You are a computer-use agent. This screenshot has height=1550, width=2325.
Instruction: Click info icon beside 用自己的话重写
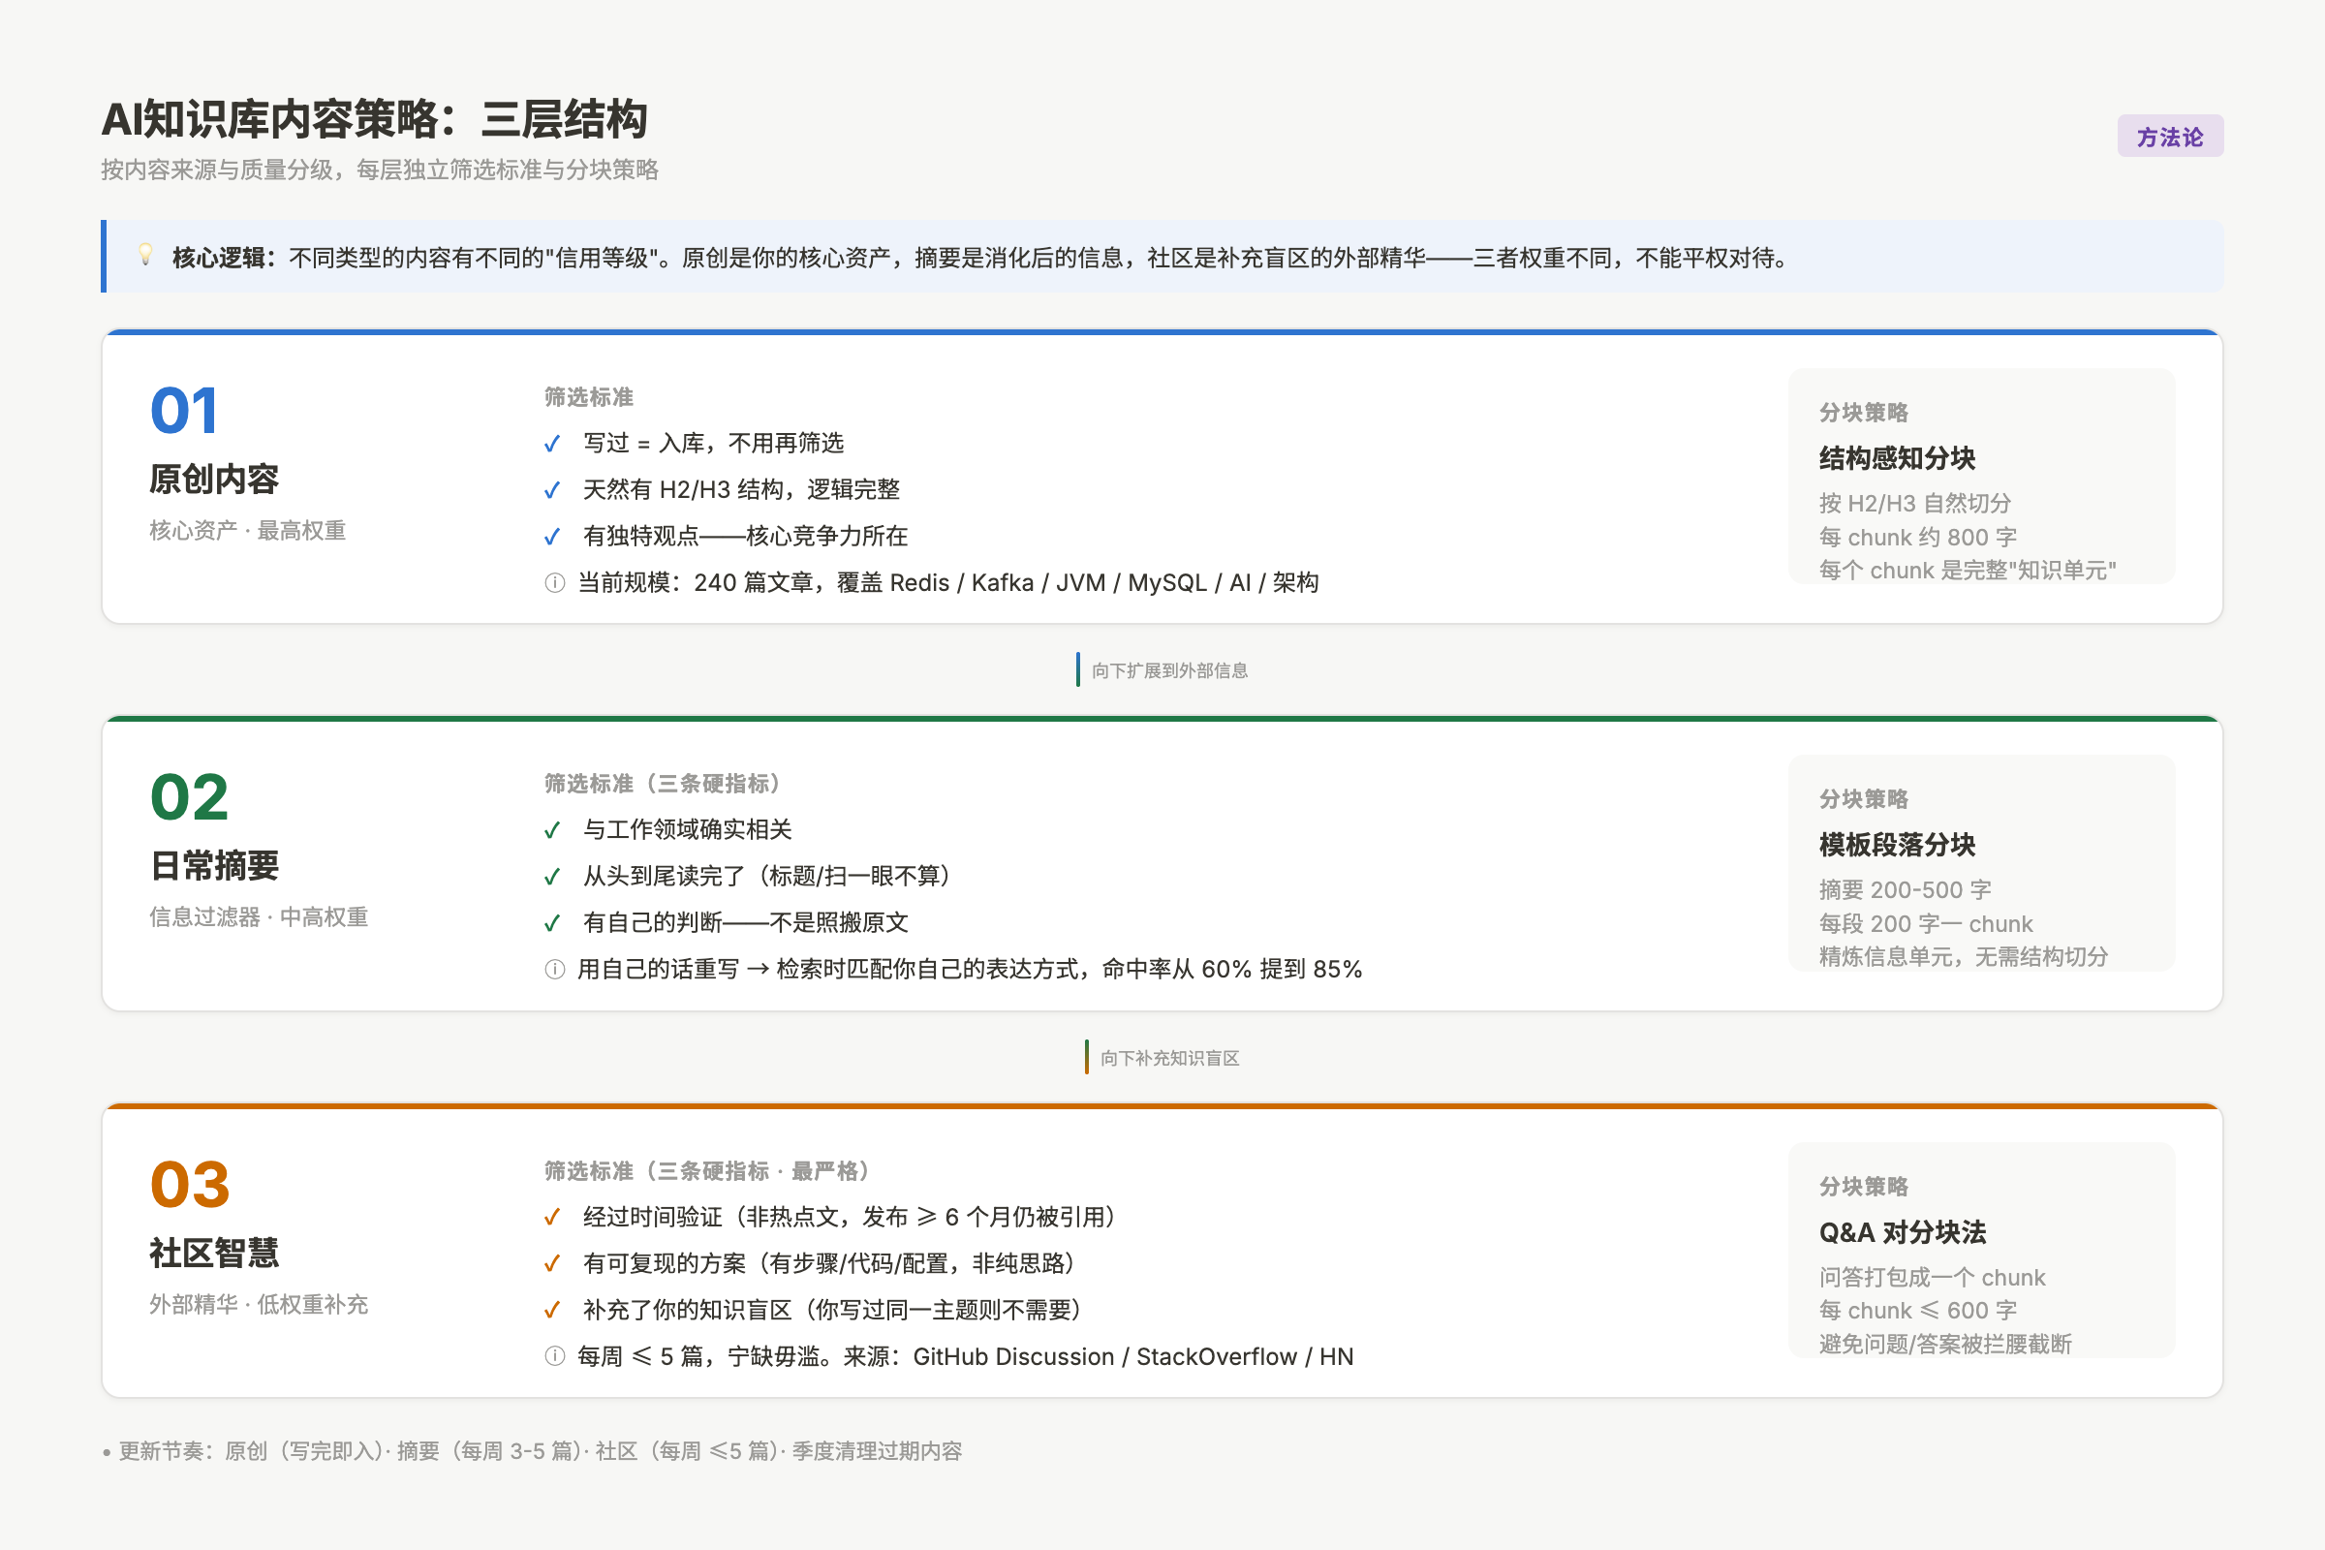554,970
